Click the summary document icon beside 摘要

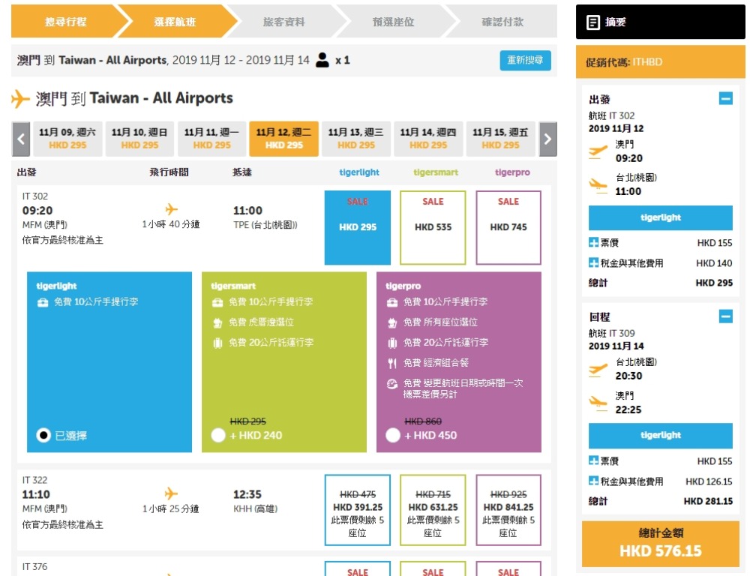pyautogui.click(x=592, y=22)
